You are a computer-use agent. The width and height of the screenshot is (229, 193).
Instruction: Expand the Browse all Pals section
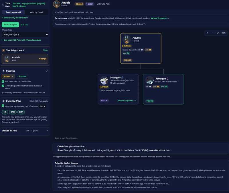(25, 131)
